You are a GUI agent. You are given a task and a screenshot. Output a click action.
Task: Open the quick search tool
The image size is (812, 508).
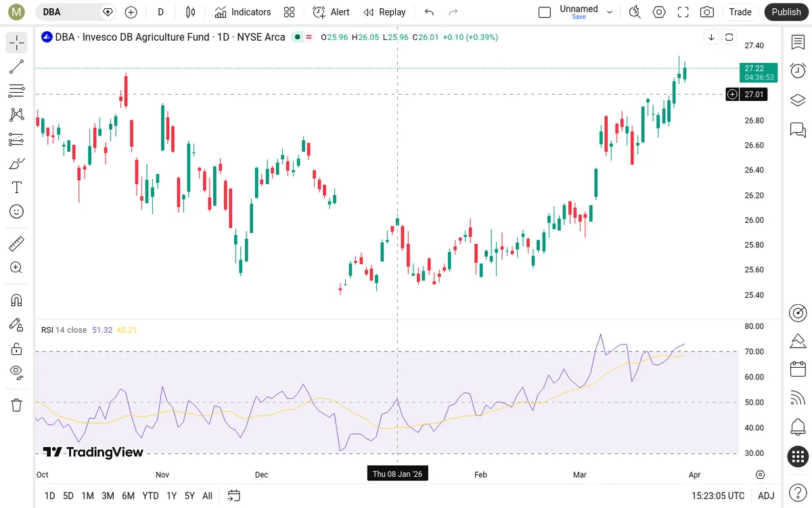635,12
